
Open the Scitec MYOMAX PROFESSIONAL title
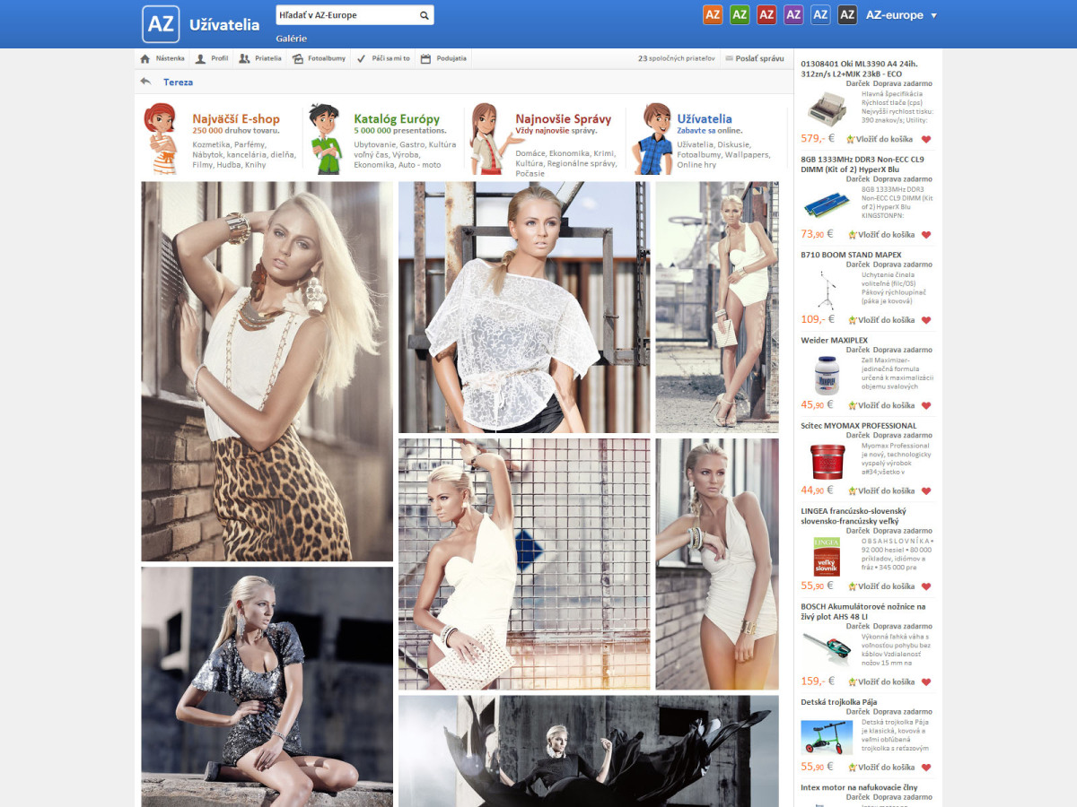[x=859, y=425]
